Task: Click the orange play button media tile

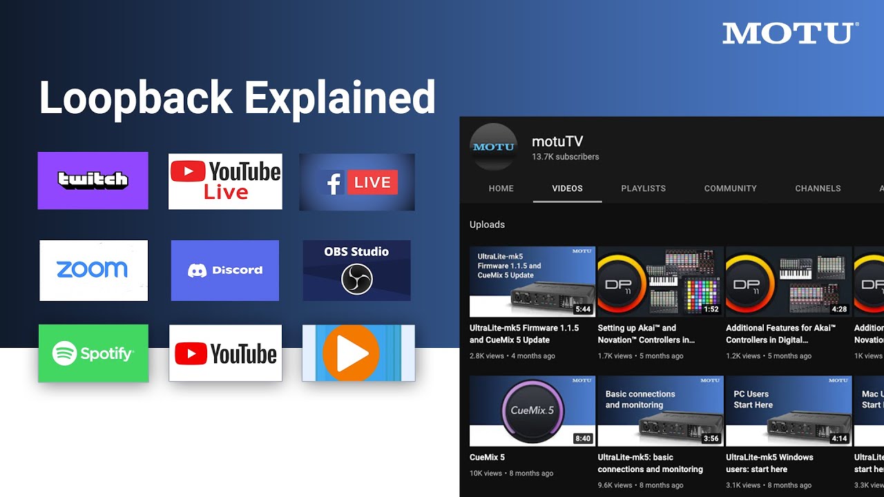Action: tap(358, 353)
